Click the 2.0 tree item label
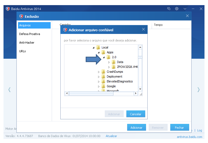The height and width of the screenshot is (143, 208). [114, 57]
